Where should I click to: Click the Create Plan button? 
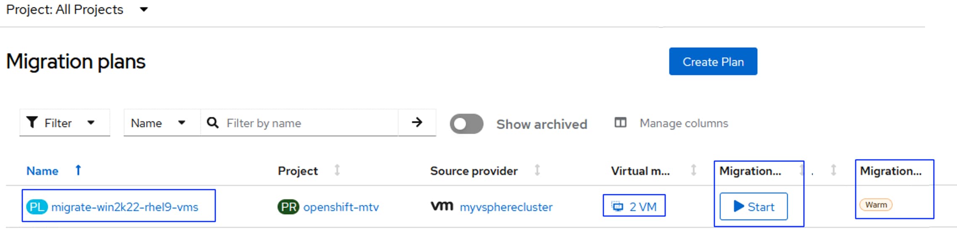pyautogui.click(x=713, y=62)
